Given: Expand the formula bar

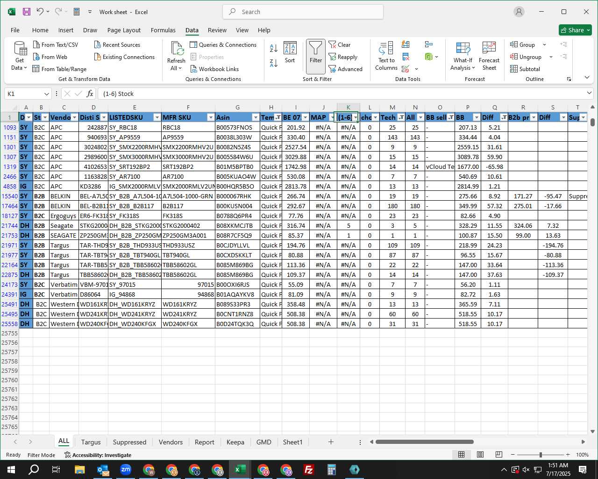Looking at the screenshot, I should click(x=589, y=94).
